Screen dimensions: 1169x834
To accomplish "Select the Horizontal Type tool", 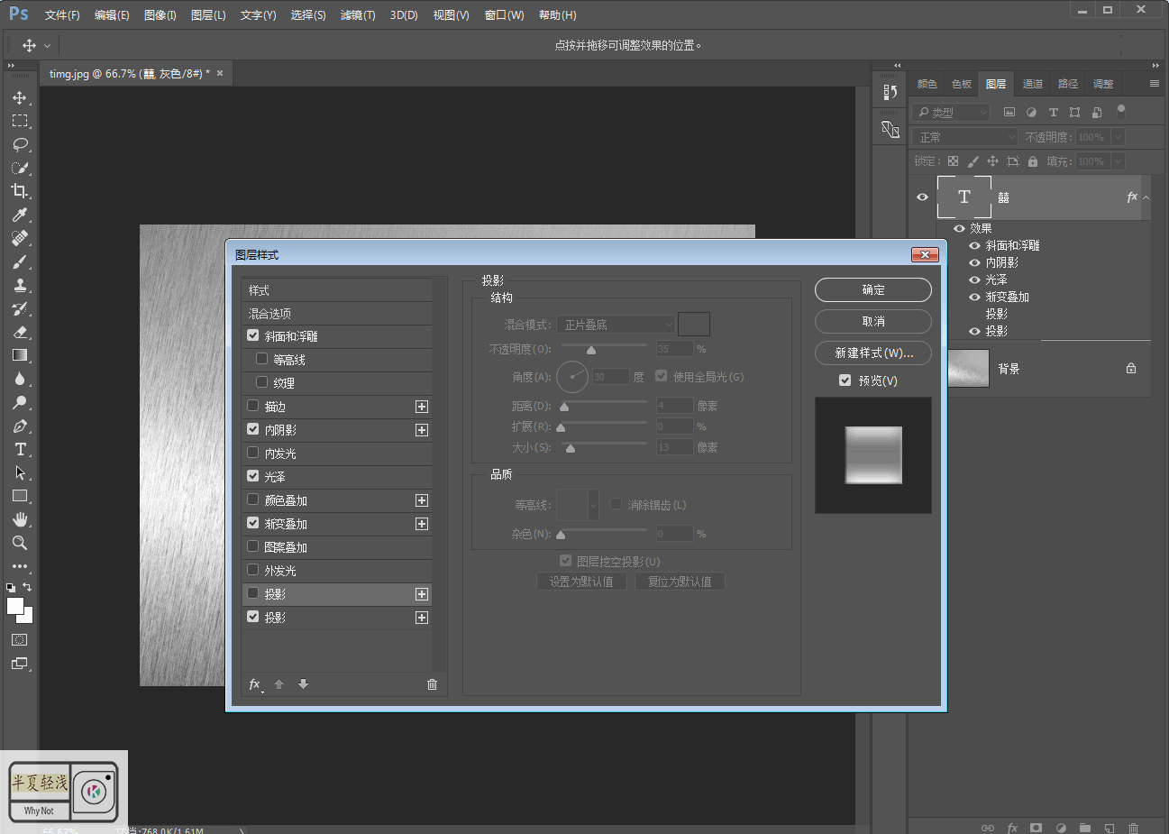I will 20,449.
